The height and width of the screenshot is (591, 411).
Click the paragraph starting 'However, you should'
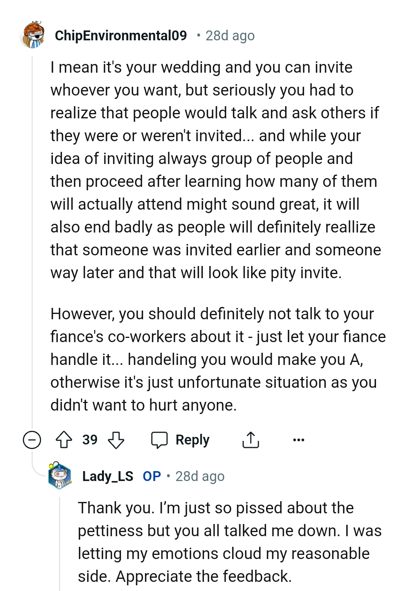217,359
